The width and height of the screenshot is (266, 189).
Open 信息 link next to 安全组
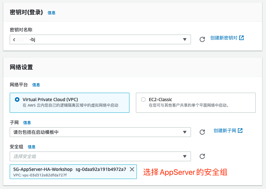point(31,147)
